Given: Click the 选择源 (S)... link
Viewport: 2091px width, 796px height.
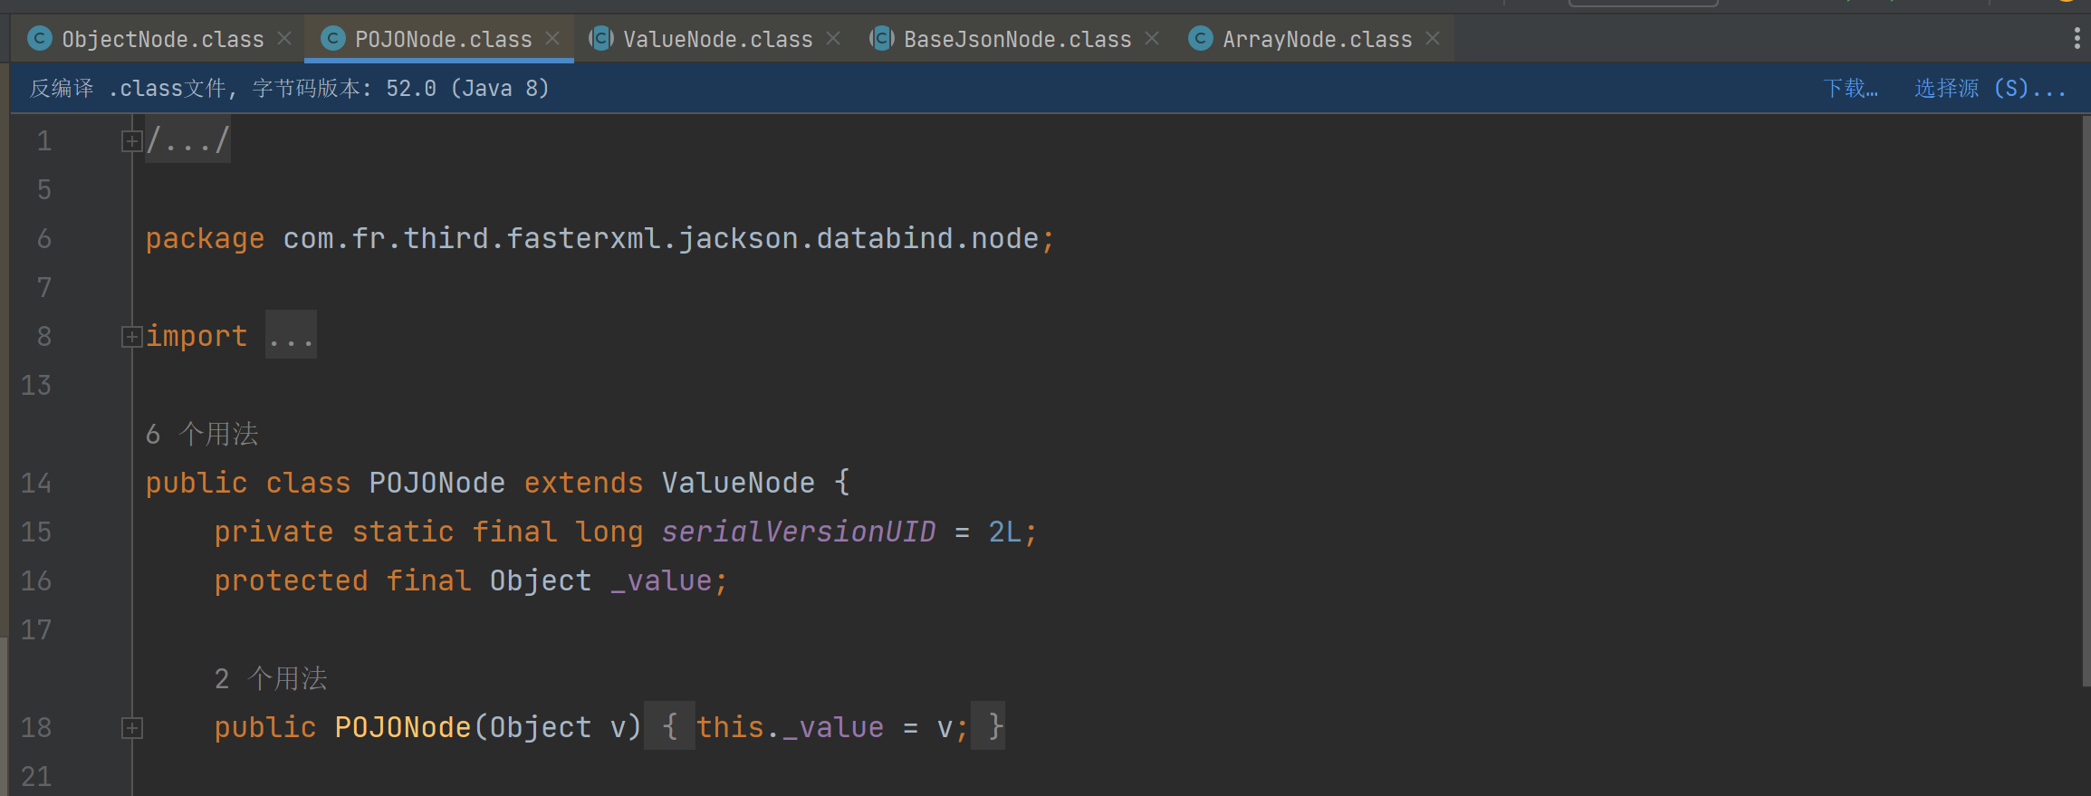Looking at the screenshot, I should click(x=1990, y=89).
